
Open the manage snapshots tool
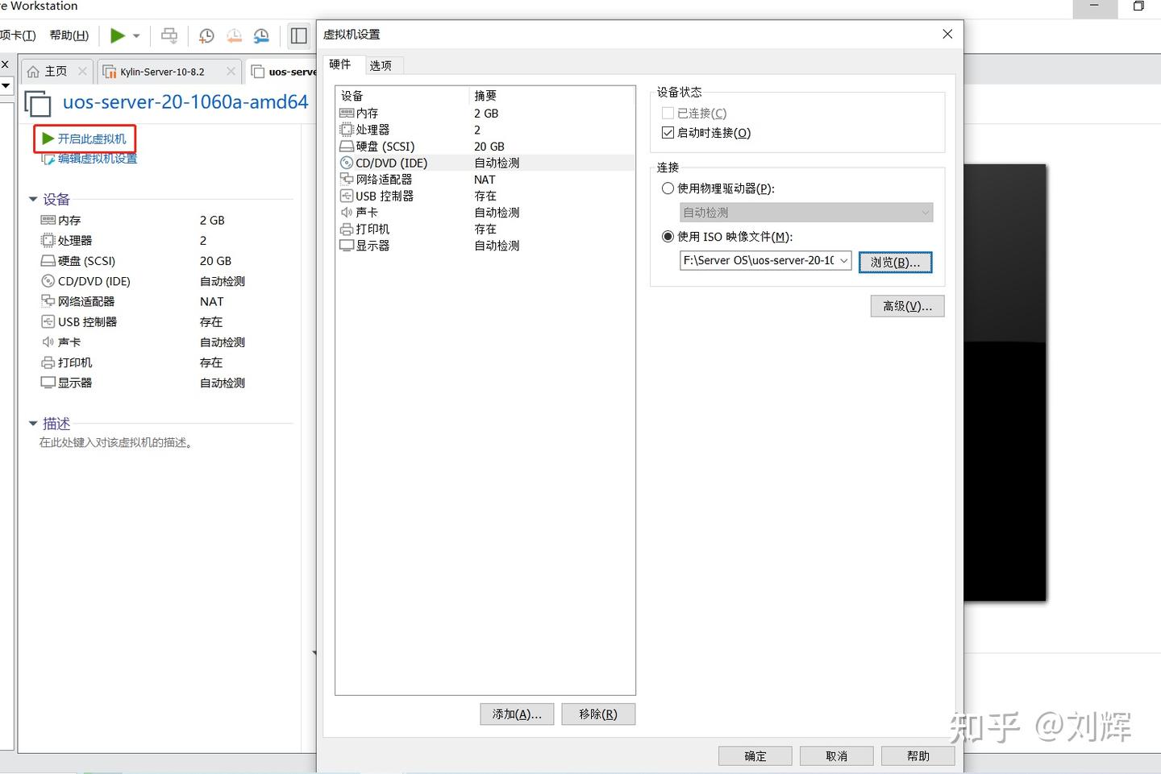click(x=260, y=35)
